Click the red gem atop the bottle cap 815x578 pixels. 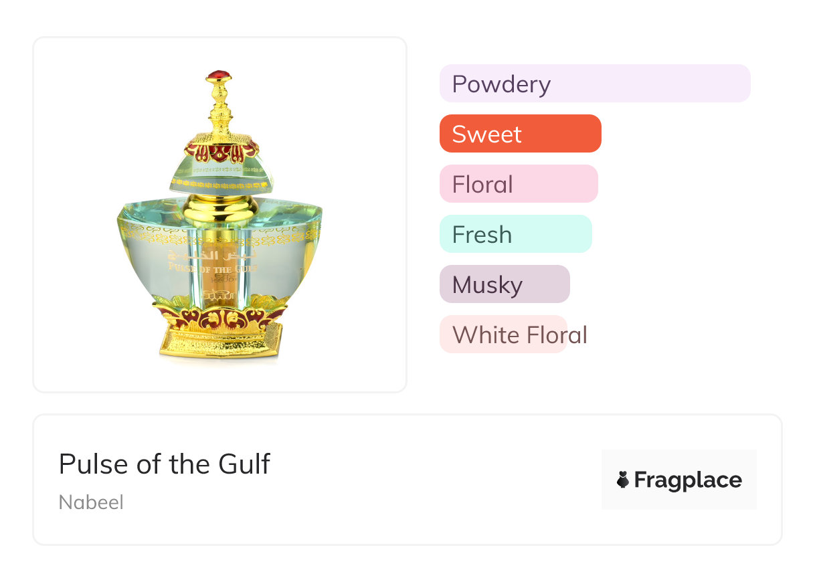coord(218,76)
